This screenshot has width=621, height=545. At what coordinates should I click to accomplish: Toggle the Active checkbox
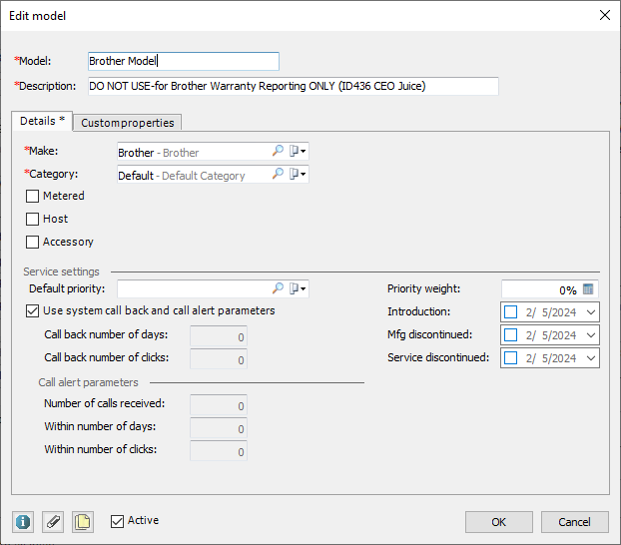[117, 521]
